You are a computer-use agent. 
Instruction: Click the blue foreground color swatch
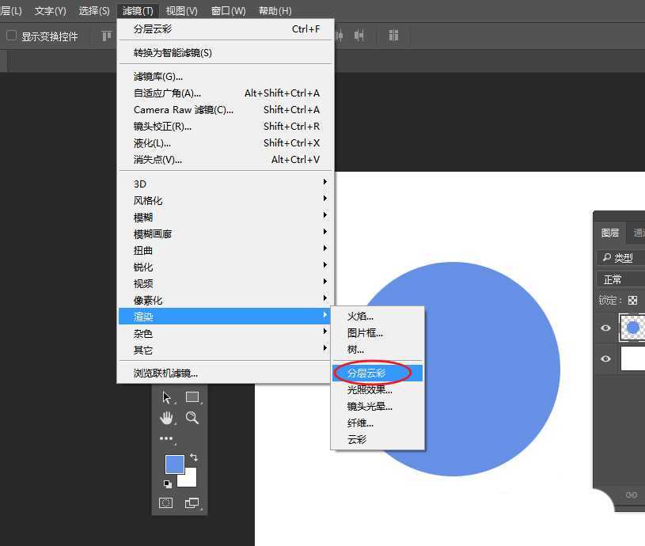point(175,464)
